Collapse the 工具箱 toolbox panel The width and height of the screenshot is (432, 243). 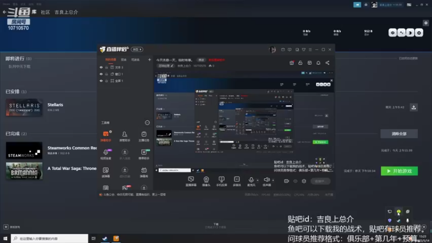point(147,123)
